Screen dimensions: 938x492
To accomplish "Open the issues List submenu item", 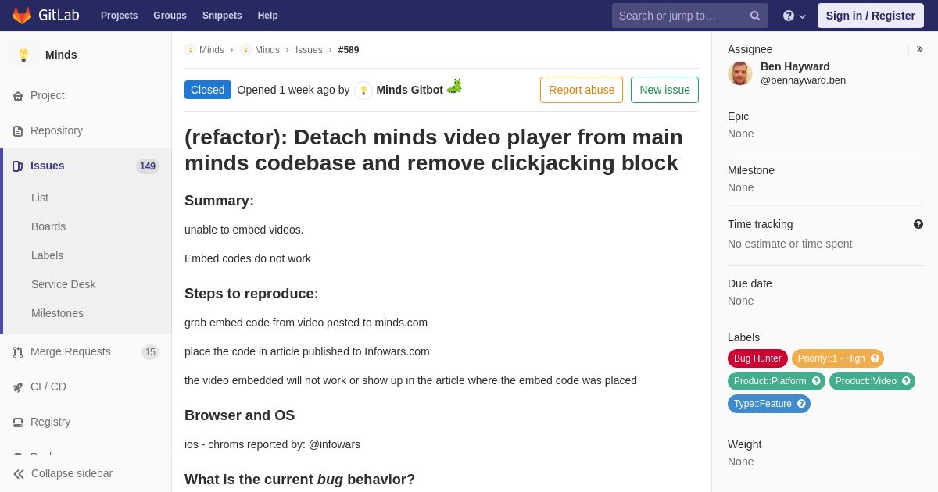I will pyautogui.click(x=40, y=198).
